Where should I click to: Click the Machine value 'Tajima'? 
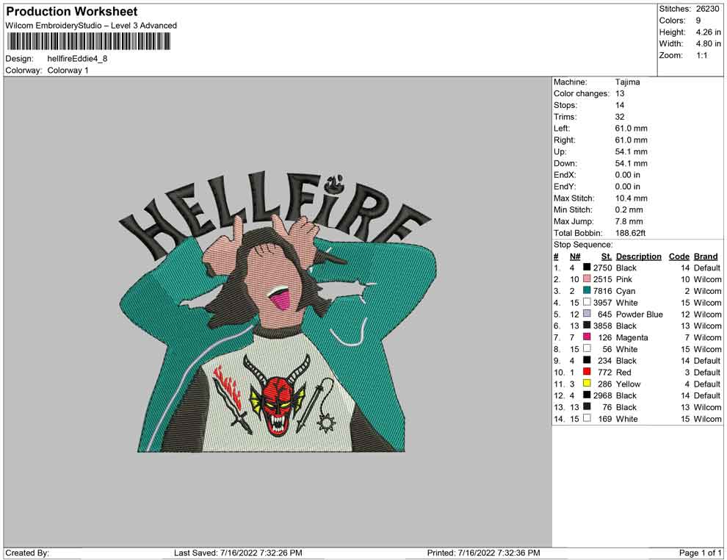(x=627, y=82)
